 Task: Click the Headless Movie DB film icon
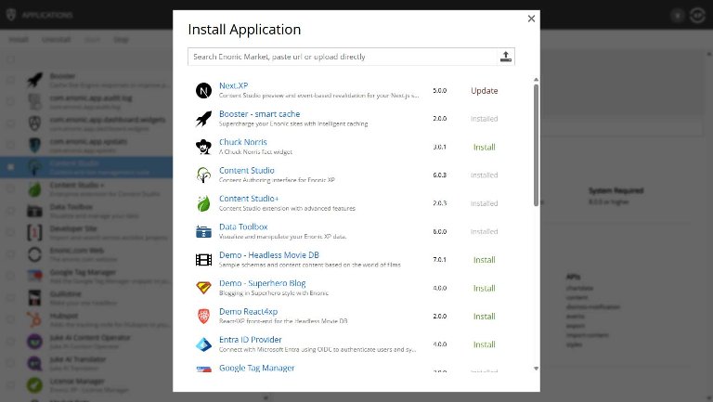tap(203, 260)
